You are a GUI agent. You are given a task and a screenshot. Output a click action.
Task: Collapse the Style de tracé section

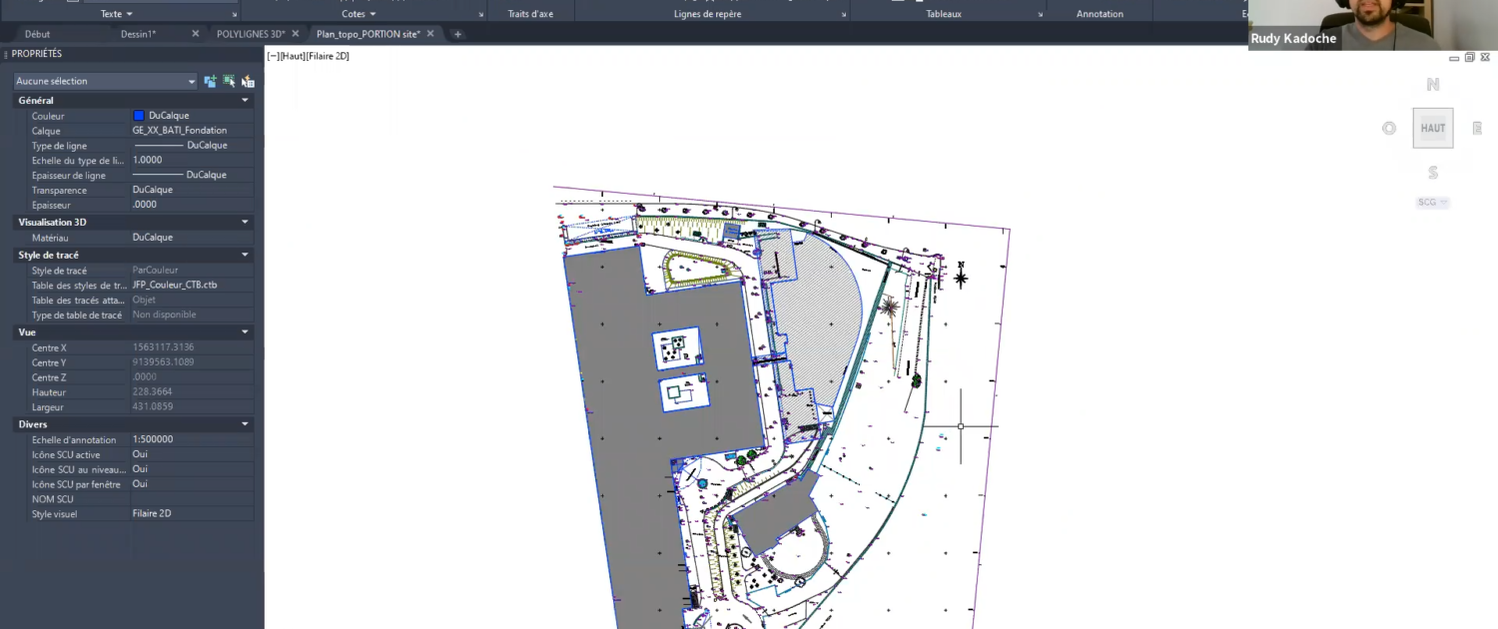245,255
